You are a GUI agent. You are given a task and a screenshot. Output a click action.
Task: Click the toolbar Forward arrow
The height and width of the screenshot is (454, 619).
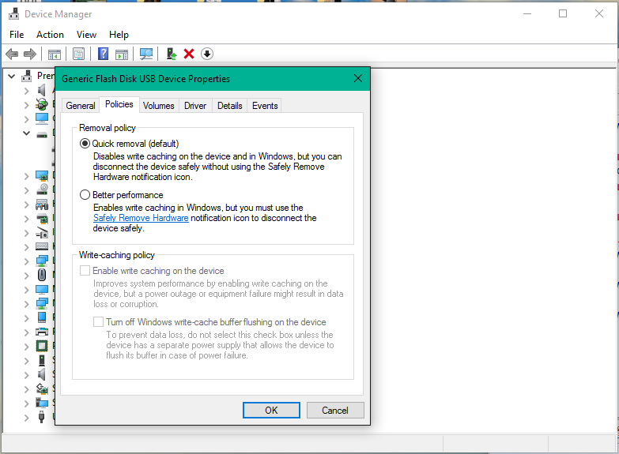pyautogui.click(x=30, y=54)
